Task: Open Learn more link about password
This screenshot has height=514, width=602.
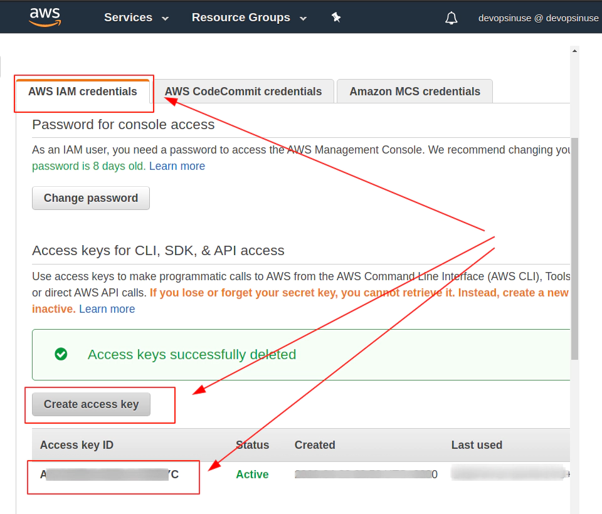Action: (x=177, y=166)
